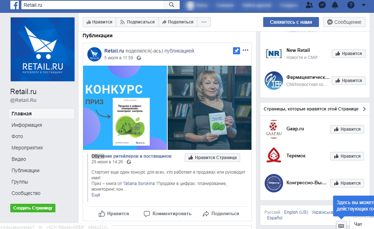Open the Теремок page link

pos(296,156)
